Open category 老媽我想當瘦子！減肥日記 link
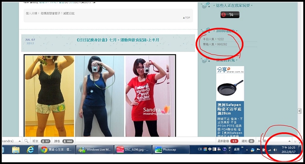 [58, 13]
